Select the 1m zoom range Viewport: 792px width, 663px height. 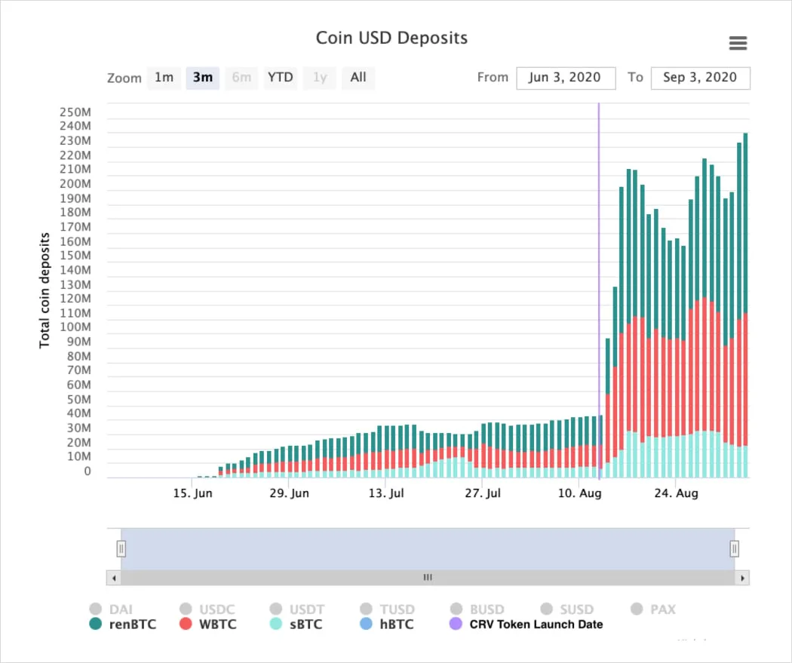[164, 78]
